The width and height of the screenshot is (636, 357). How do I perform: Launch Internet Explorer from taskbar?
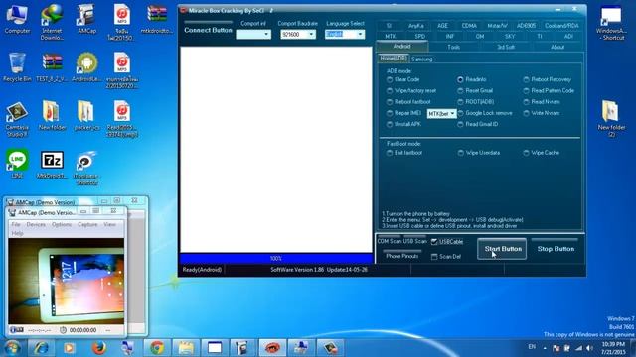(42, 348)
